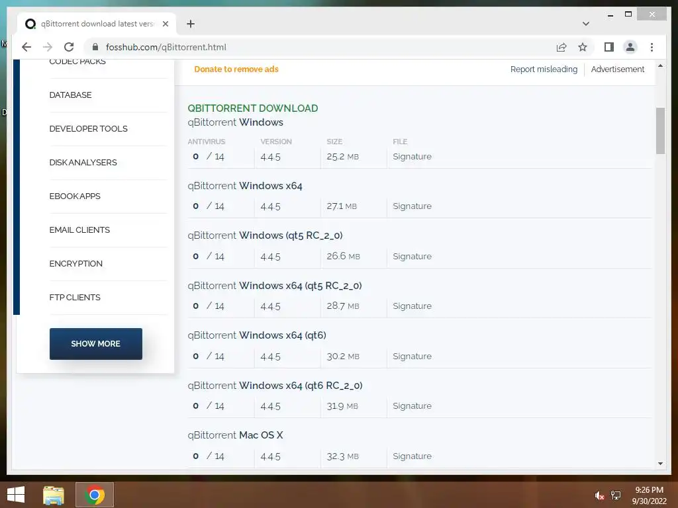Click the page scrollbar thumb
The width and height of the screenshot is (678, 508).
[x=660, y=130]
